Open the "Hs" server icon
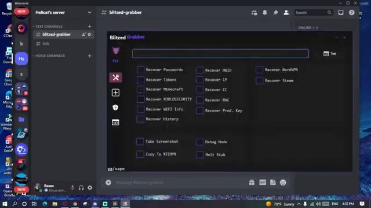The image size is (371, 208). click(21, 58)
